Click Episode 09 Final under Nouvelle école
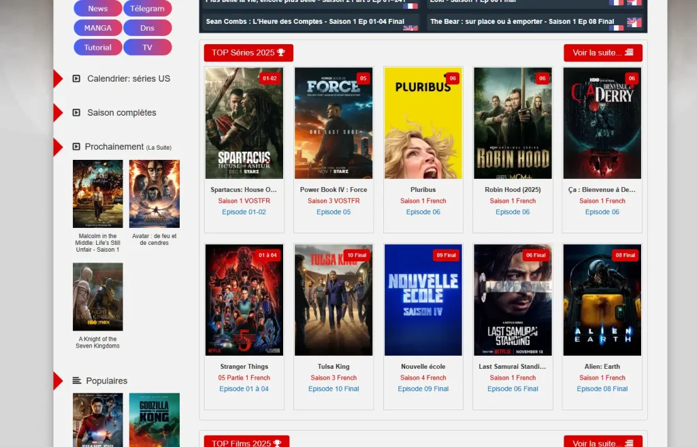This screenshot has width=697, height=447. pyautogui.click(x=423, y=388)
